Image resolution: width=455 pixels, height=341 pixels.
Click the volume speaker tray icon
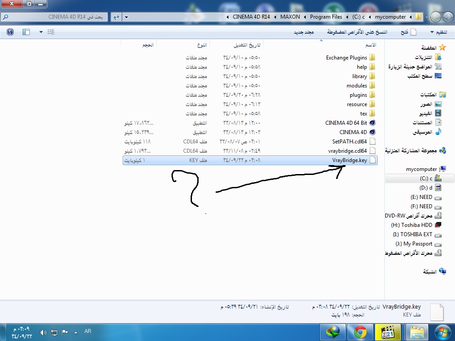point(43,332)
